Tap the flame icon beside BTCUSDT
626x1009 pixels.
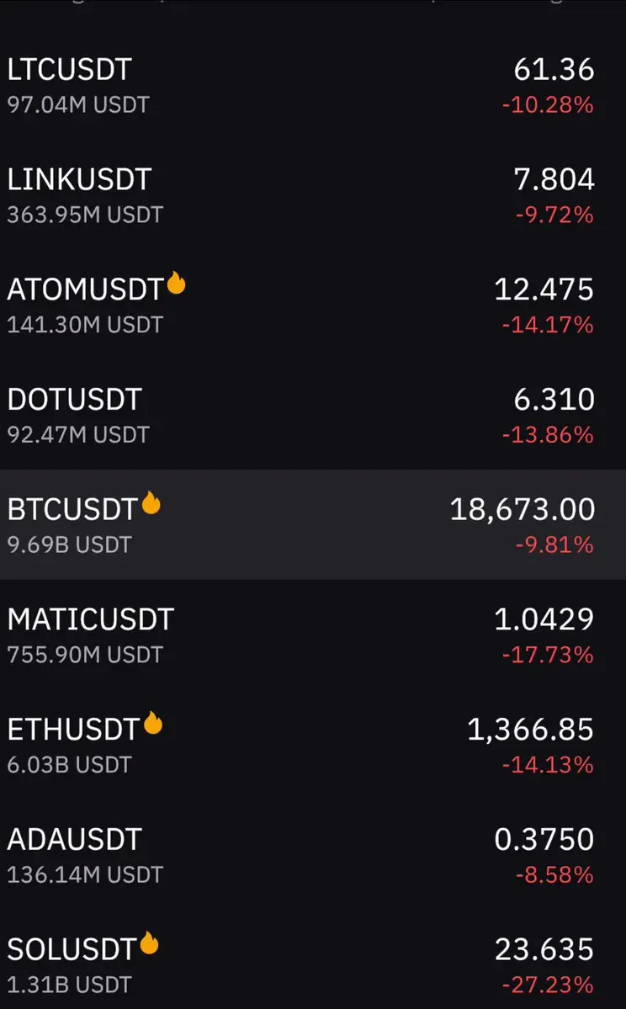(x=151, y=503)
